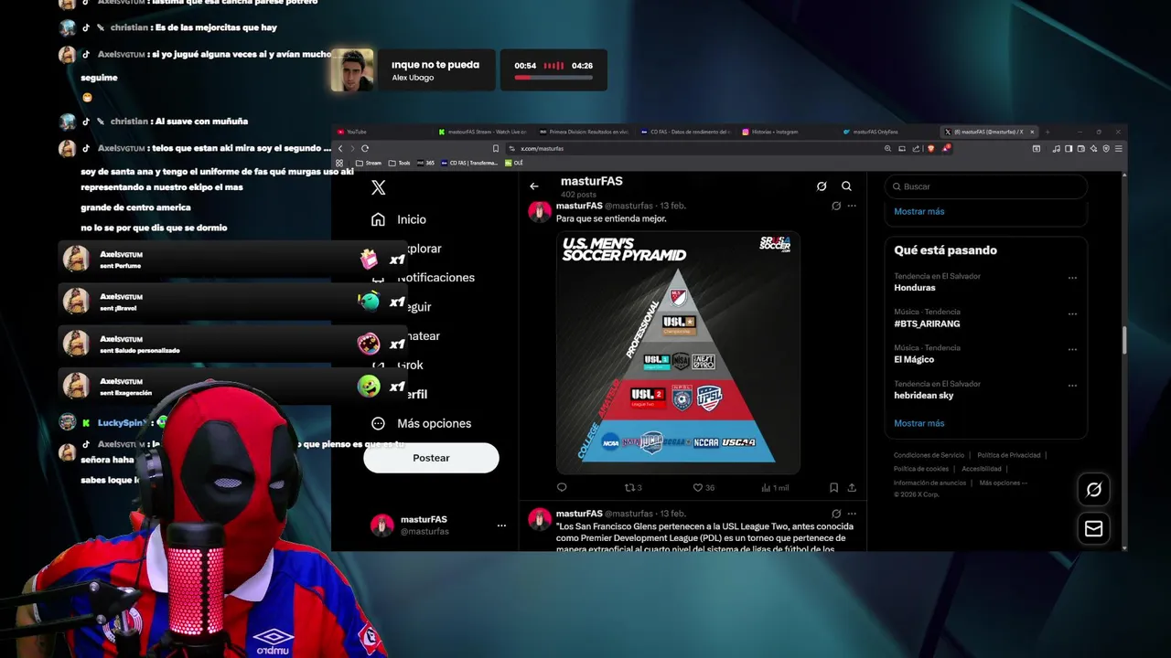The height and width of the screenshot is (658, 1171).
Task: Reply to the soccer pyramid post
Action: tap(562, 488)
